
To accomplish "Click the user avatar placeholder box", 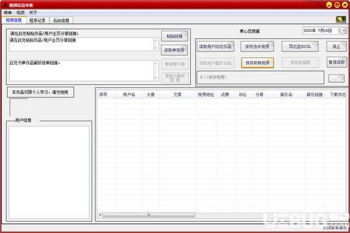I will click(19, 107).
